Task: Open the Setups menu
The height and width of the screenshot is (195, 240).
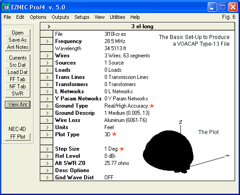Action: tap(82, 17)
